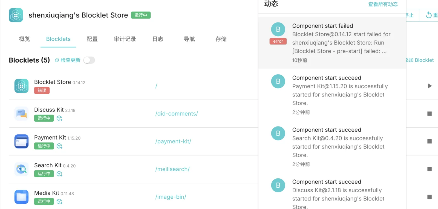Click the 运行中 badge beside the page title
This screenshot has width=438, height=209.
141,15
